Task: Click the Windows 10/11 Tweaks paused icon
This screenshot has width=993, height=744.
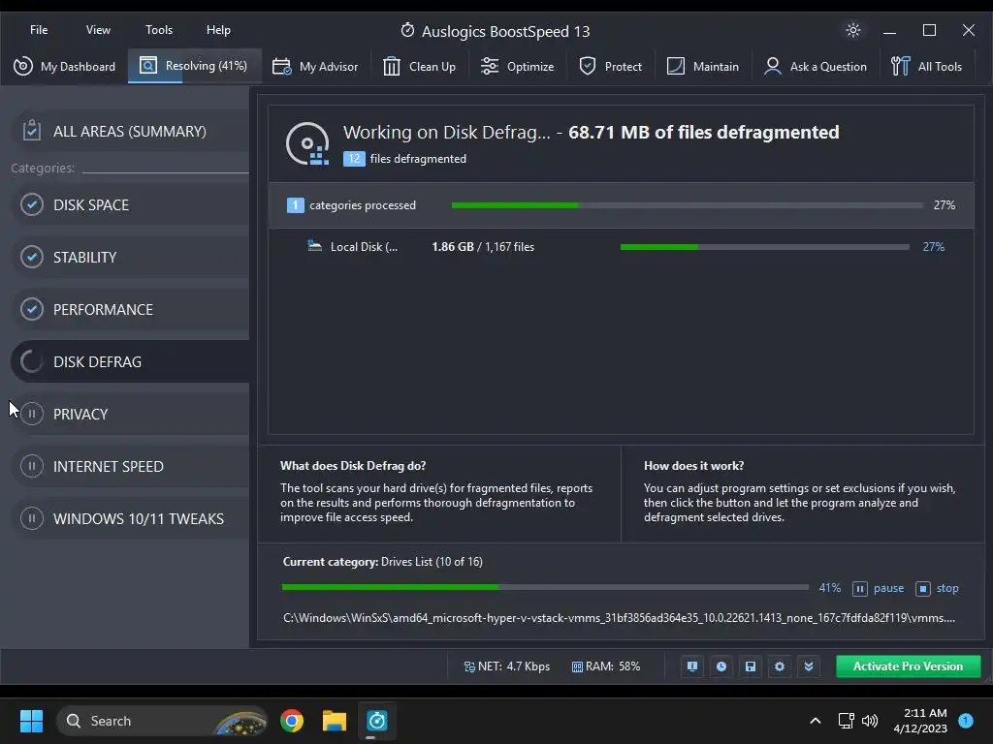Action: click(x=32, y=518)
